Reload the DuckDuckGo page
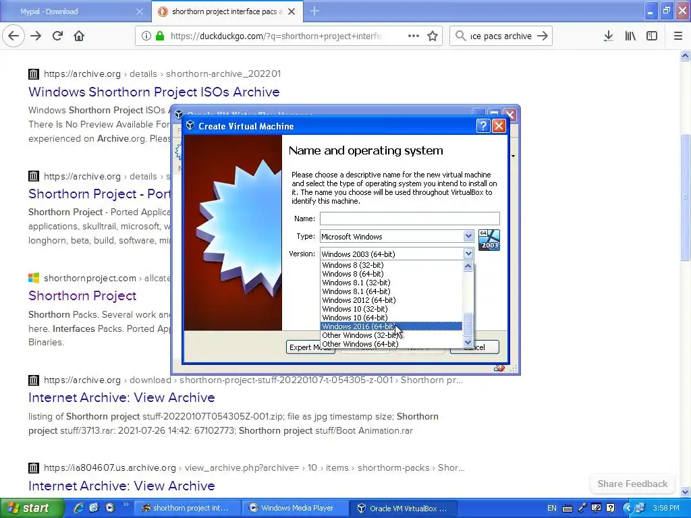 point(57,36)
